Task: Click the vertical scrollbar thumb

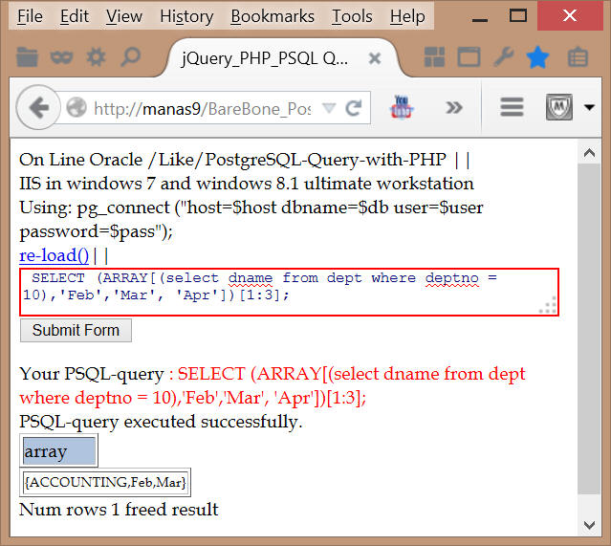Action: coord(589,329)
